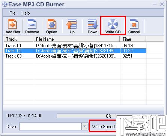Image resolution: width=167 pixels, height=136 pixels.
Task: Click Track 03 file name cell
Action: 77,56
